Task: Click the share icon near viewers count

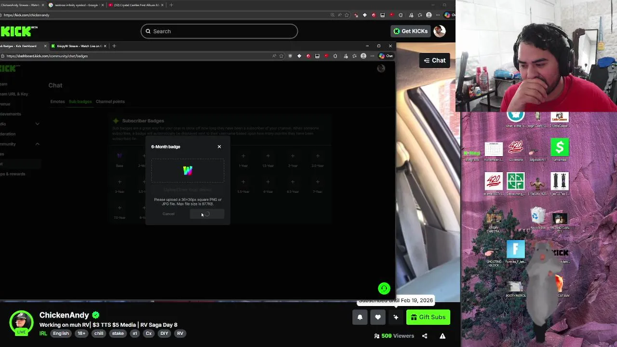Action: tap(425, 336)
